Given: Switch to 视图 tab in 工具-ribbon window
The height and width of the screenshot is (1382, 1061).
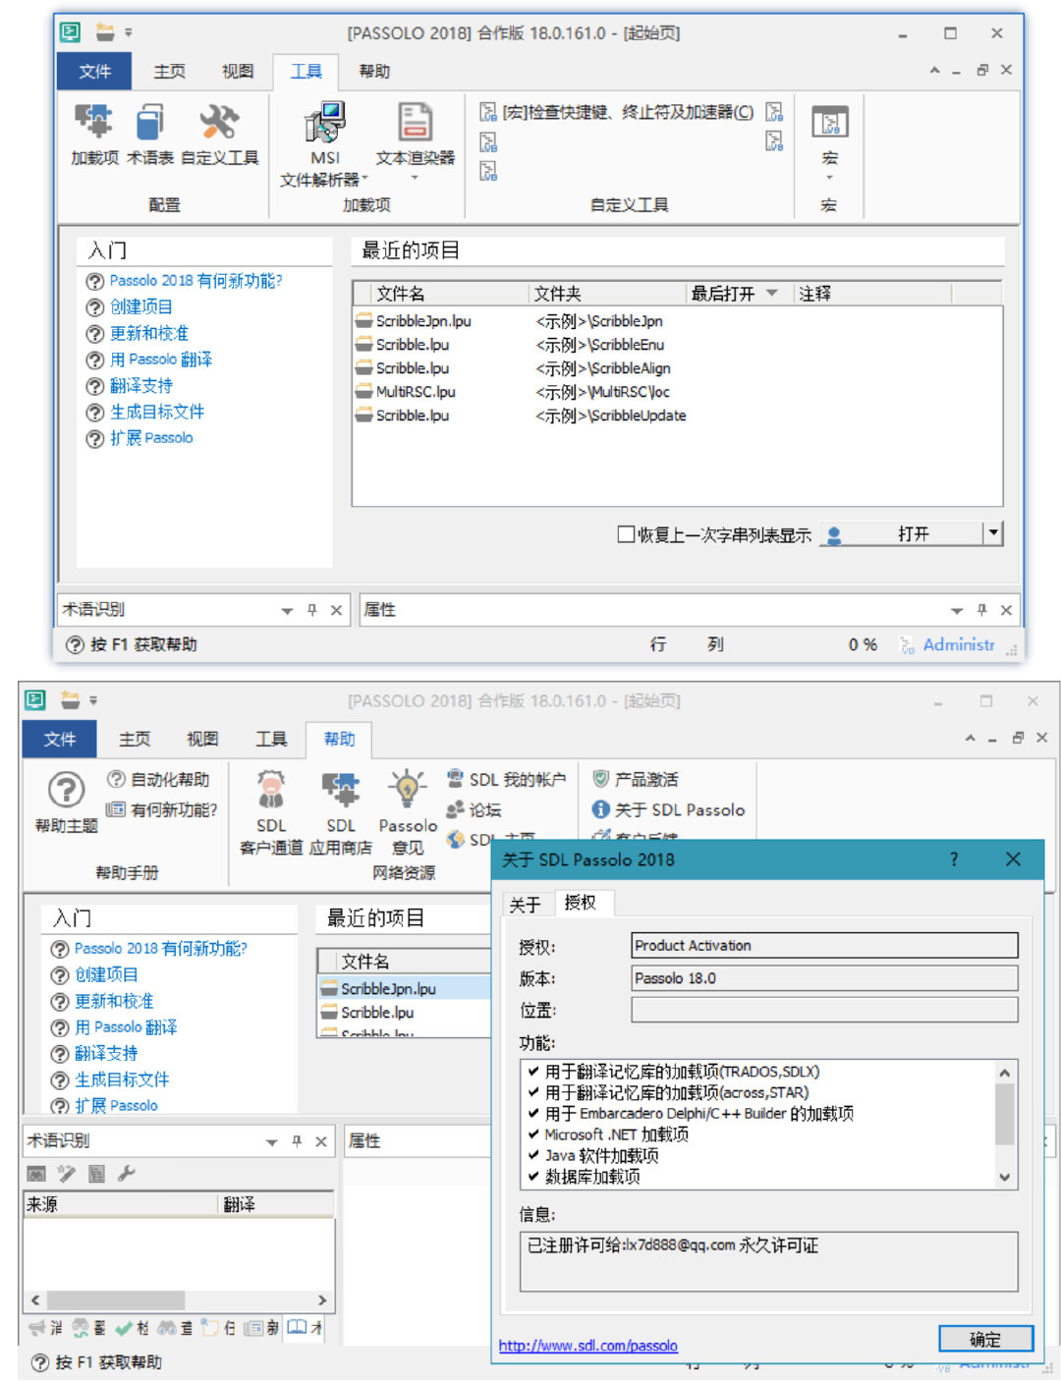Looking at the screenshot, I should [238, 71].
